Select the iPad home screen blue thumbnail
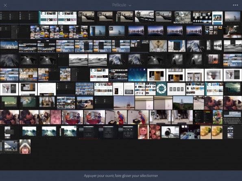This screenshot has width=242, height=181. 137,75
